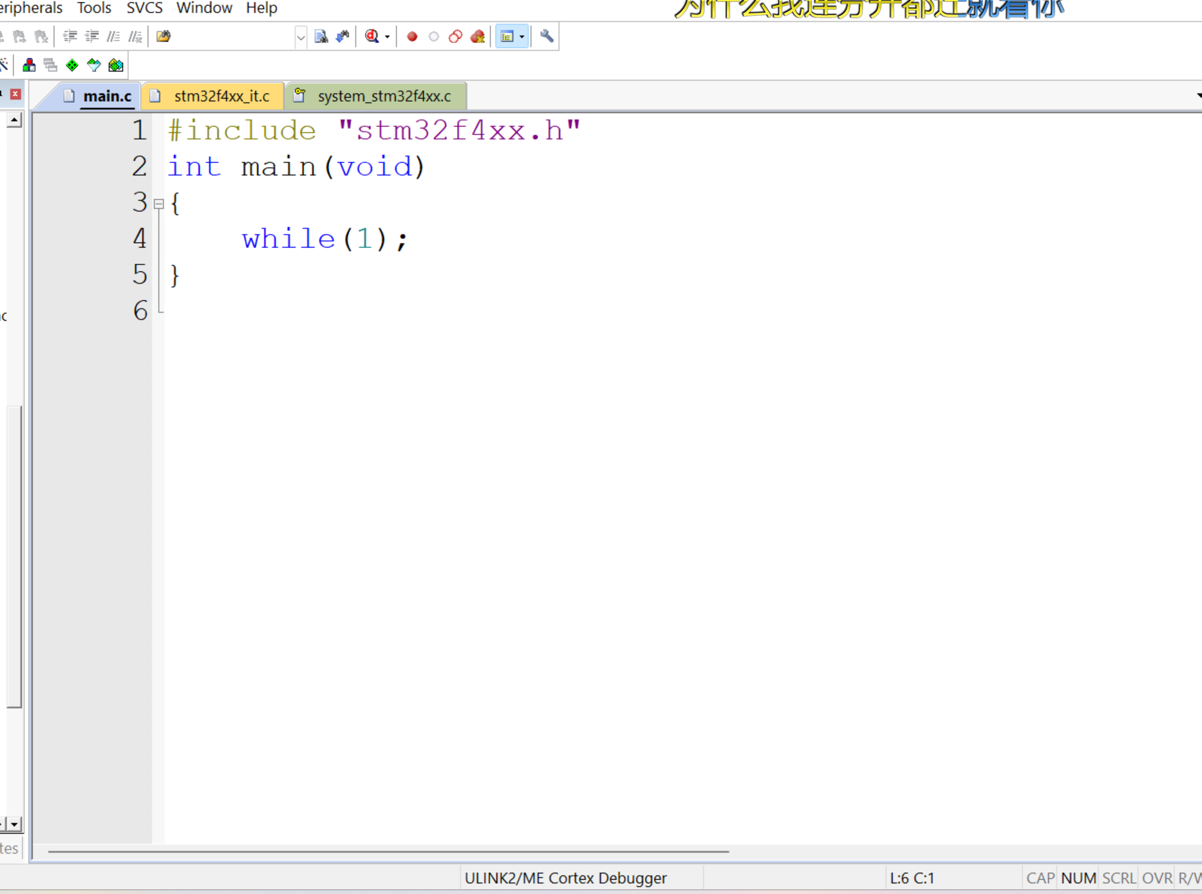This screenshot has width=1202, height=894.
Task: Click the project panel scroll up arrow
Action: [14, 120]
